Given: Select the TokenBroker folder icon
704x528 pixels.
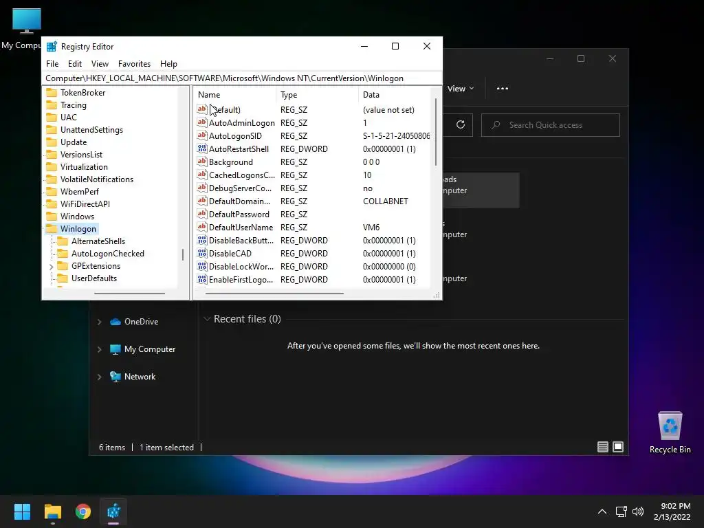Looking at the screenshot, I should (x=52, y=93).
